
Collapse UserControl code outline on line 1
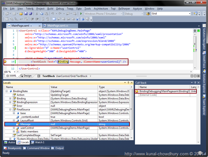pyautogui.click(x=17, y=31)
